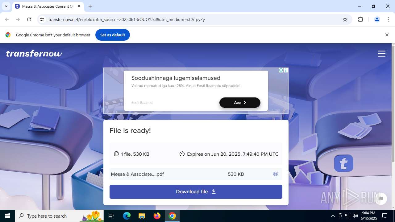395x222 pixels.
Task: Click the TransferNow floating t icon
Action: [343, 163]
